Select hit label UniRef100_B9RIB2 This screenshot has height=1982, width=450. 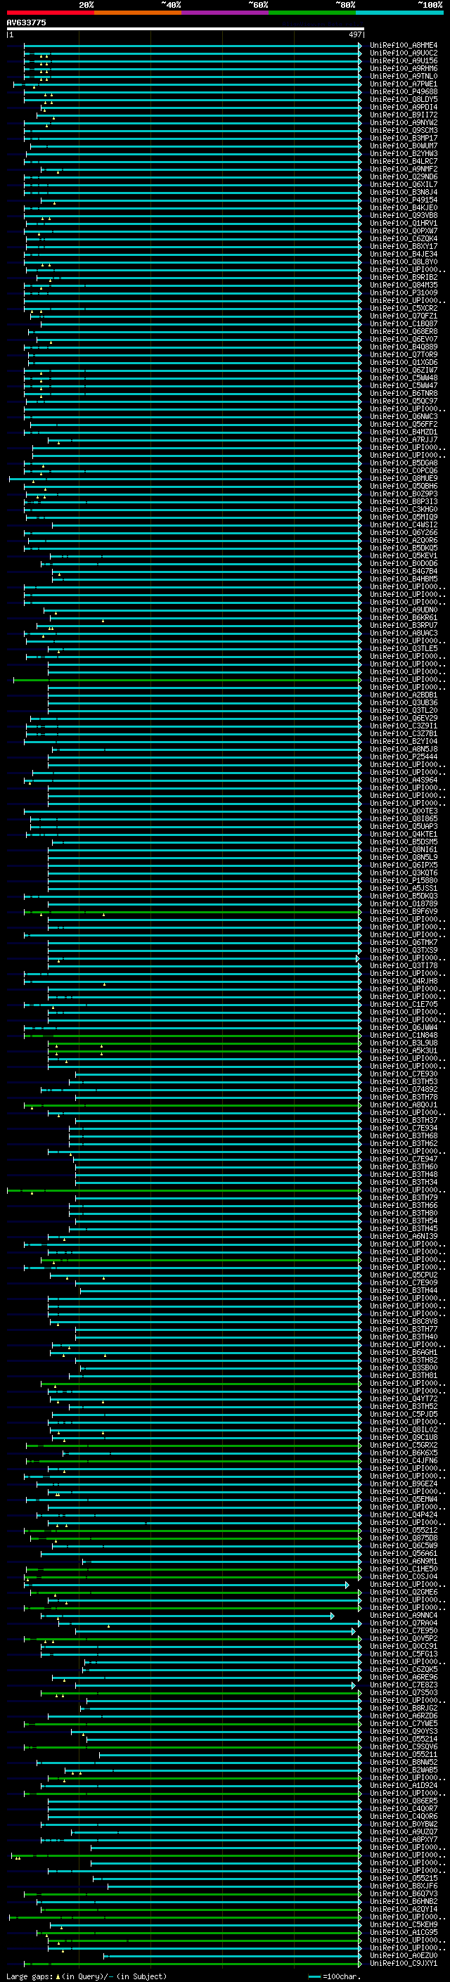pos(404,277)
